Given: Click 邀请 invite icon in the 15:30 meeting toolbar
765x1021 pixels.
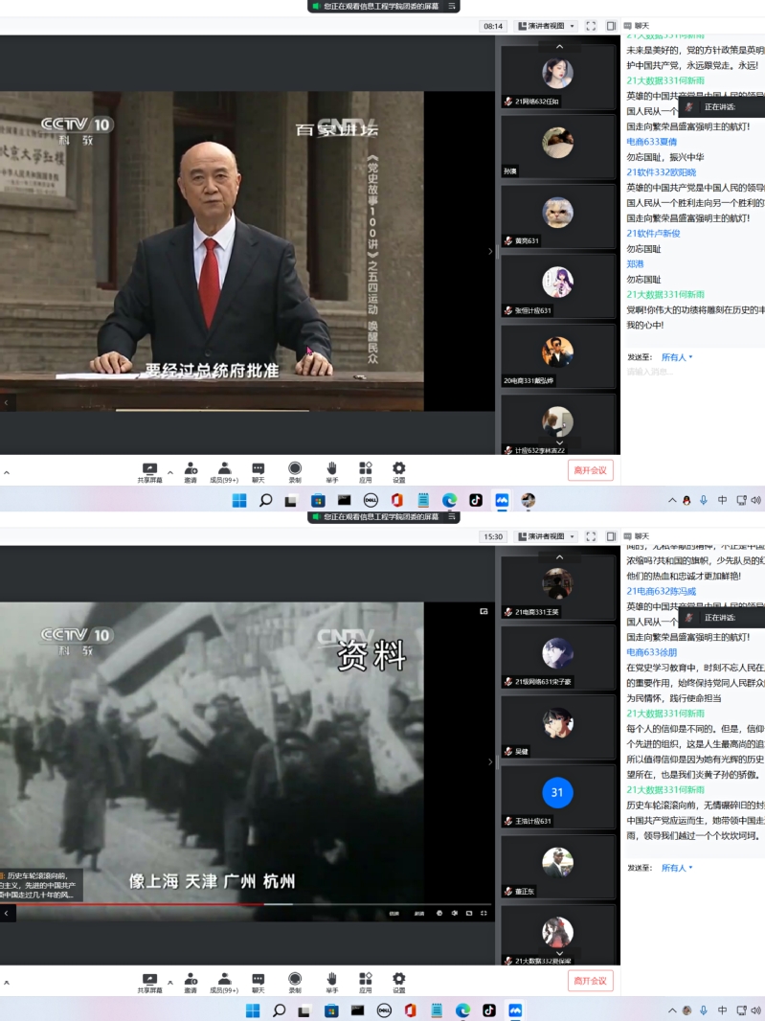Looking at the screenshot, I should pos(191,980).
